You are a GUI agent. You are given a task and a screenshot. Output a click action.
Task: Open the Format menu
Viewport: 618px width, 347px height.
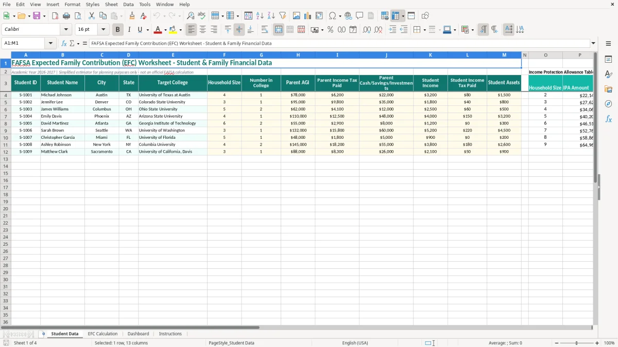73,4
